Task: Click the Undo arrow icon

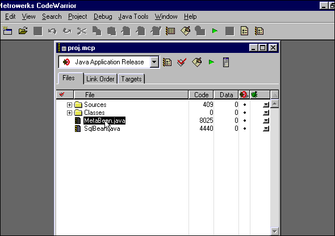Action: click(x=52, y=31)
